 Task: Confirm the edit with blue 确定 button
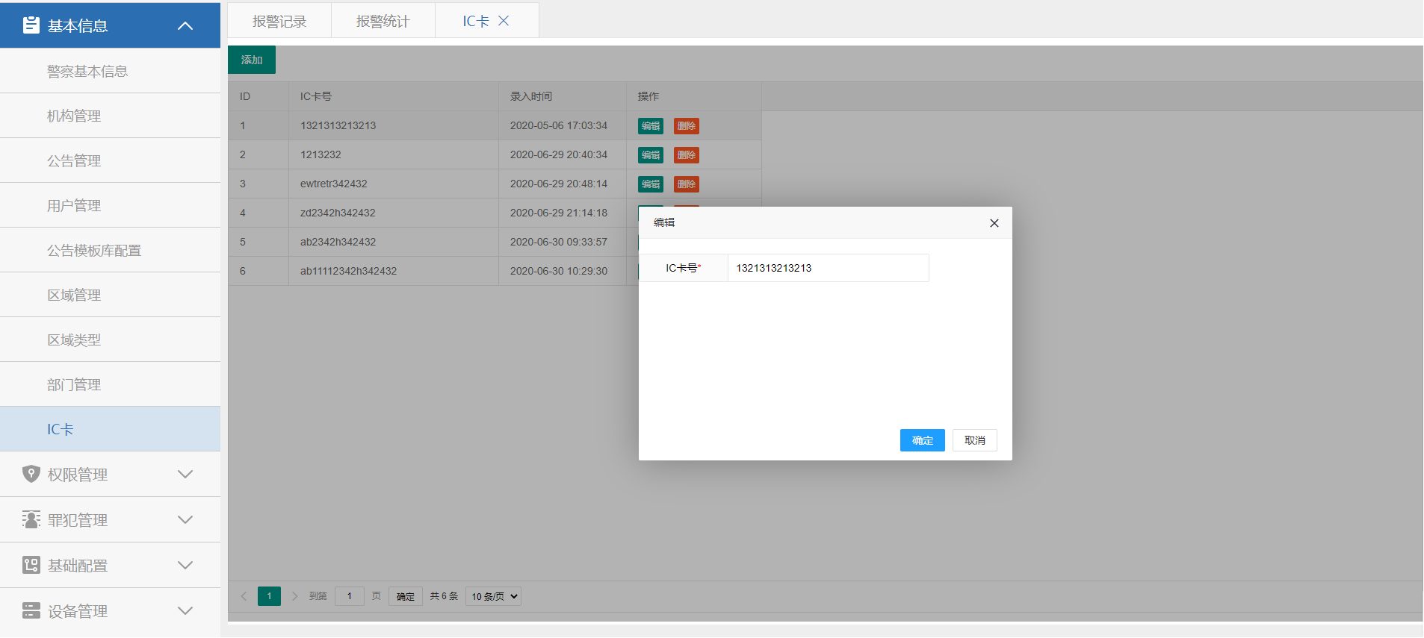(x=922, y=440)
